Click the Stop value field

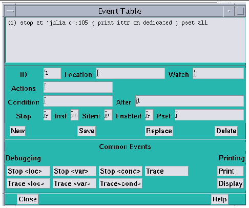[x=47, y=115]
